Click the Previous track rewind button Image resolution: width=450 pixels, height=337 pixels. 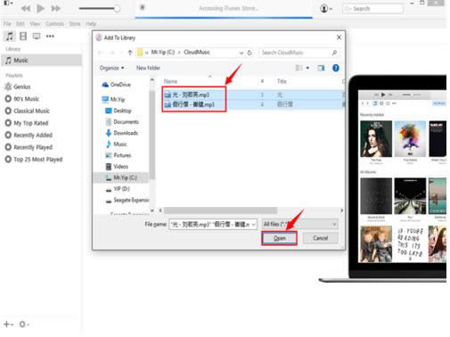pyautogui.click(x=26, y=8)
